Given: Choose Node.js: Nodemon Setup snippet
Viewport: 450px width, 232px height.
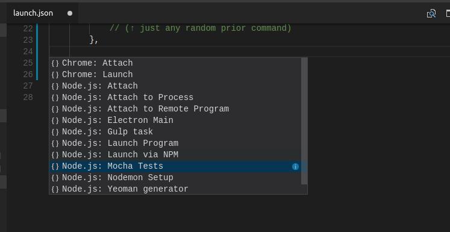Looking at the screenshot, I should tap(175, 178).
